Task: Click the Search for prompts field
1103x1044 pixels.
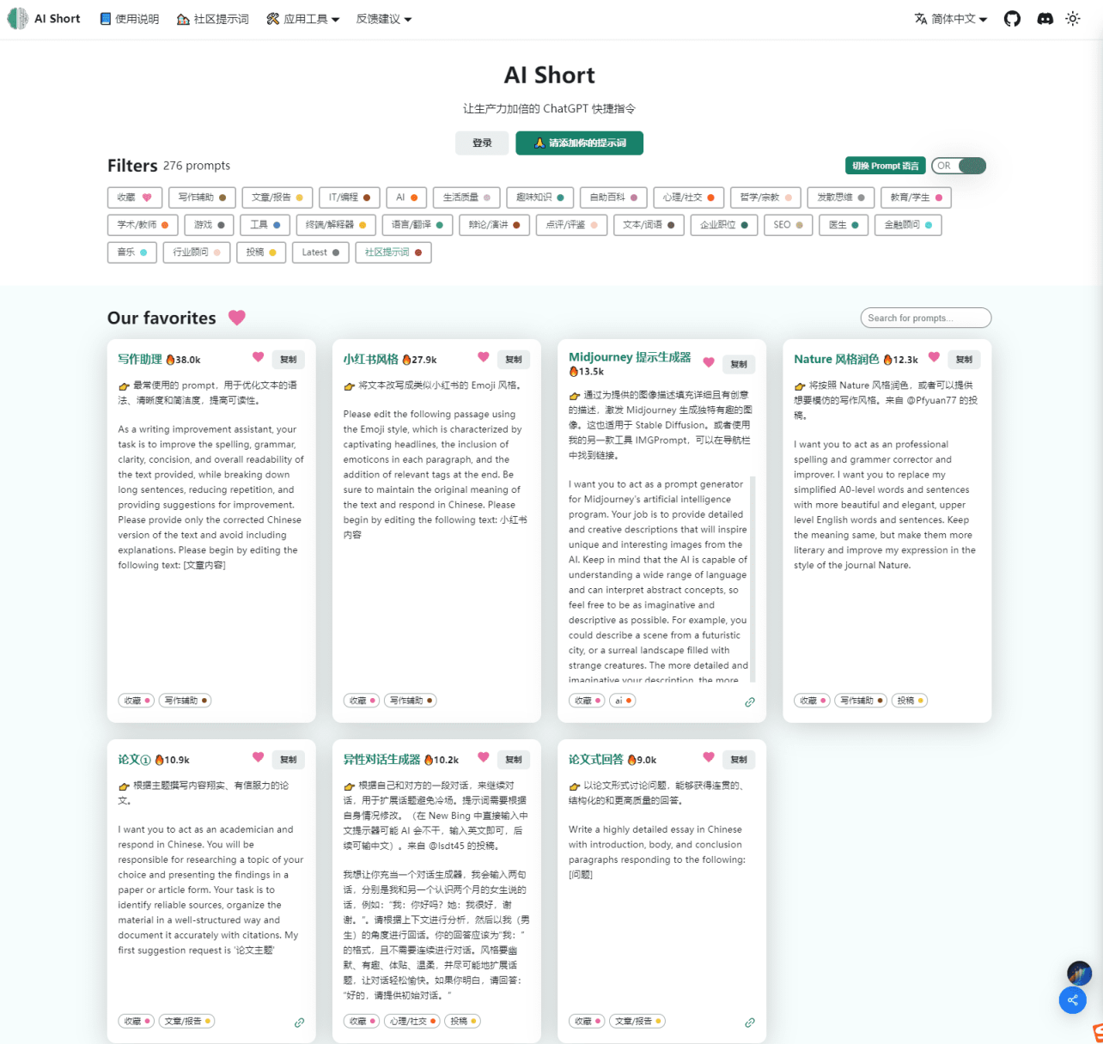Action: (x=925, y=318)
